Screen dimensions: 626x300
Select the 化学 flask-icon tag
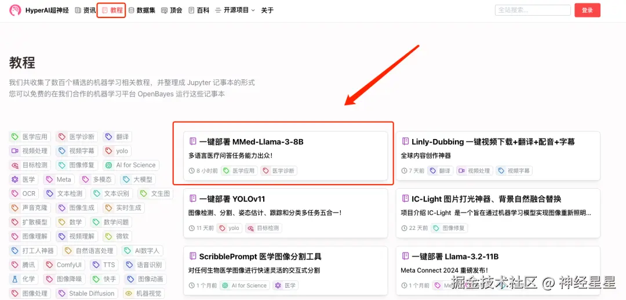tap(24, 279)
